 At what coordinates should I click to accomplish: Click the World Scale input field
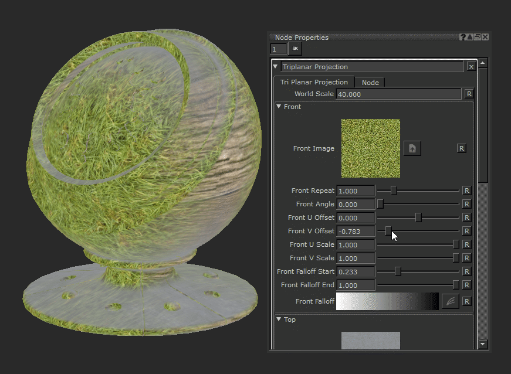[399, 94]
